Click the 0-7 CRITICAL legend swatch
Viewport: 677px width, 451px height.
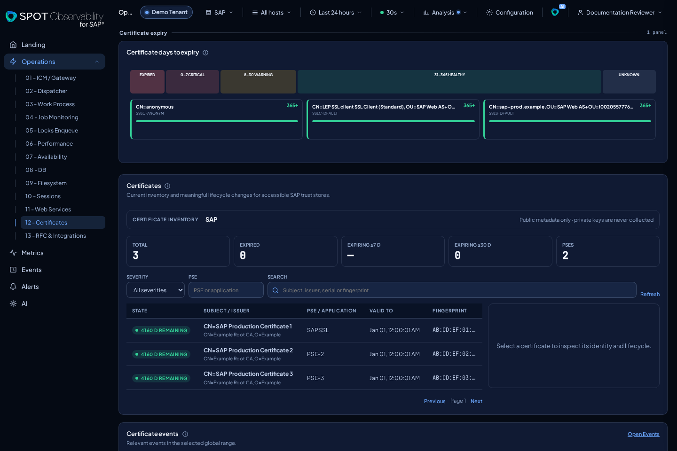pos(192,82)
